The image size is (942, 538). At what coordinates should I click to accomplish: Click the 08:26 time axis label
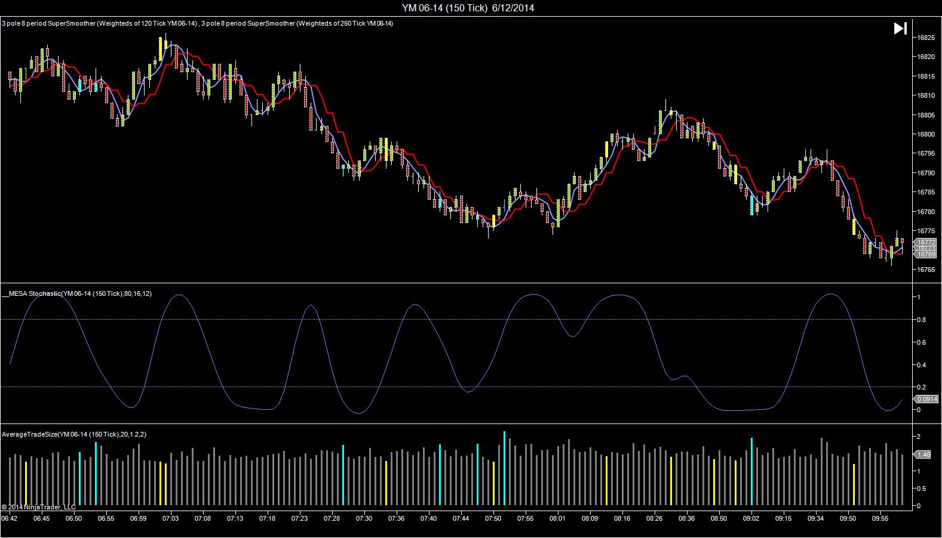point(655,518)
